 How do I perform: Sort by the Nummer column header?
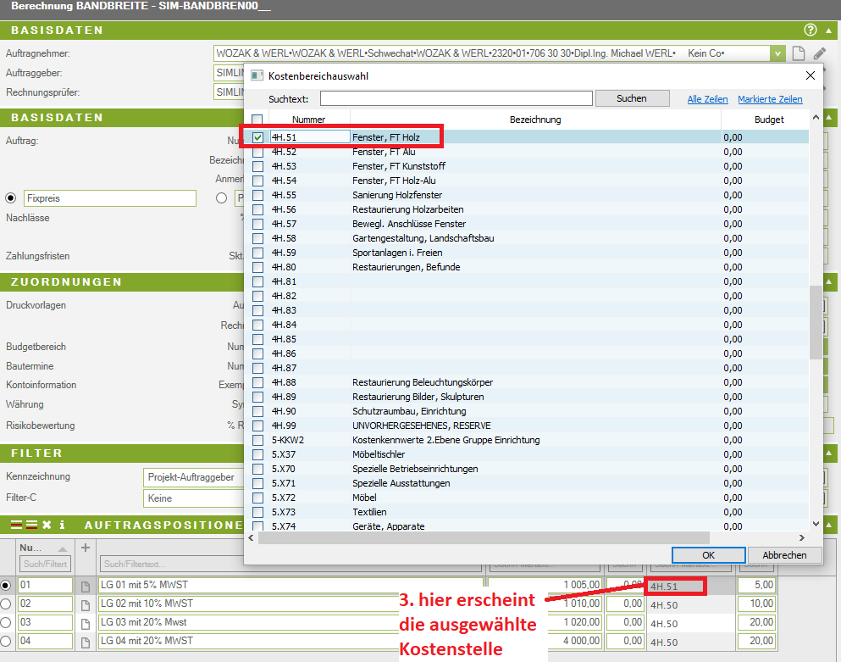(x=308, y=120)
